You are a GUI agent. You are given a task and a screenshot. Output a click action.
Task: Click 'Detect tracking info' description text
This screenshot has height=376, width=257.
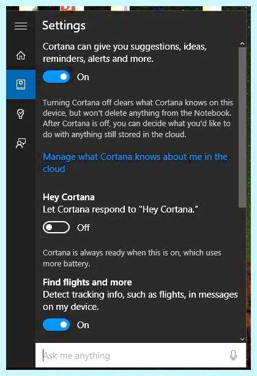[x=140, y=301]
